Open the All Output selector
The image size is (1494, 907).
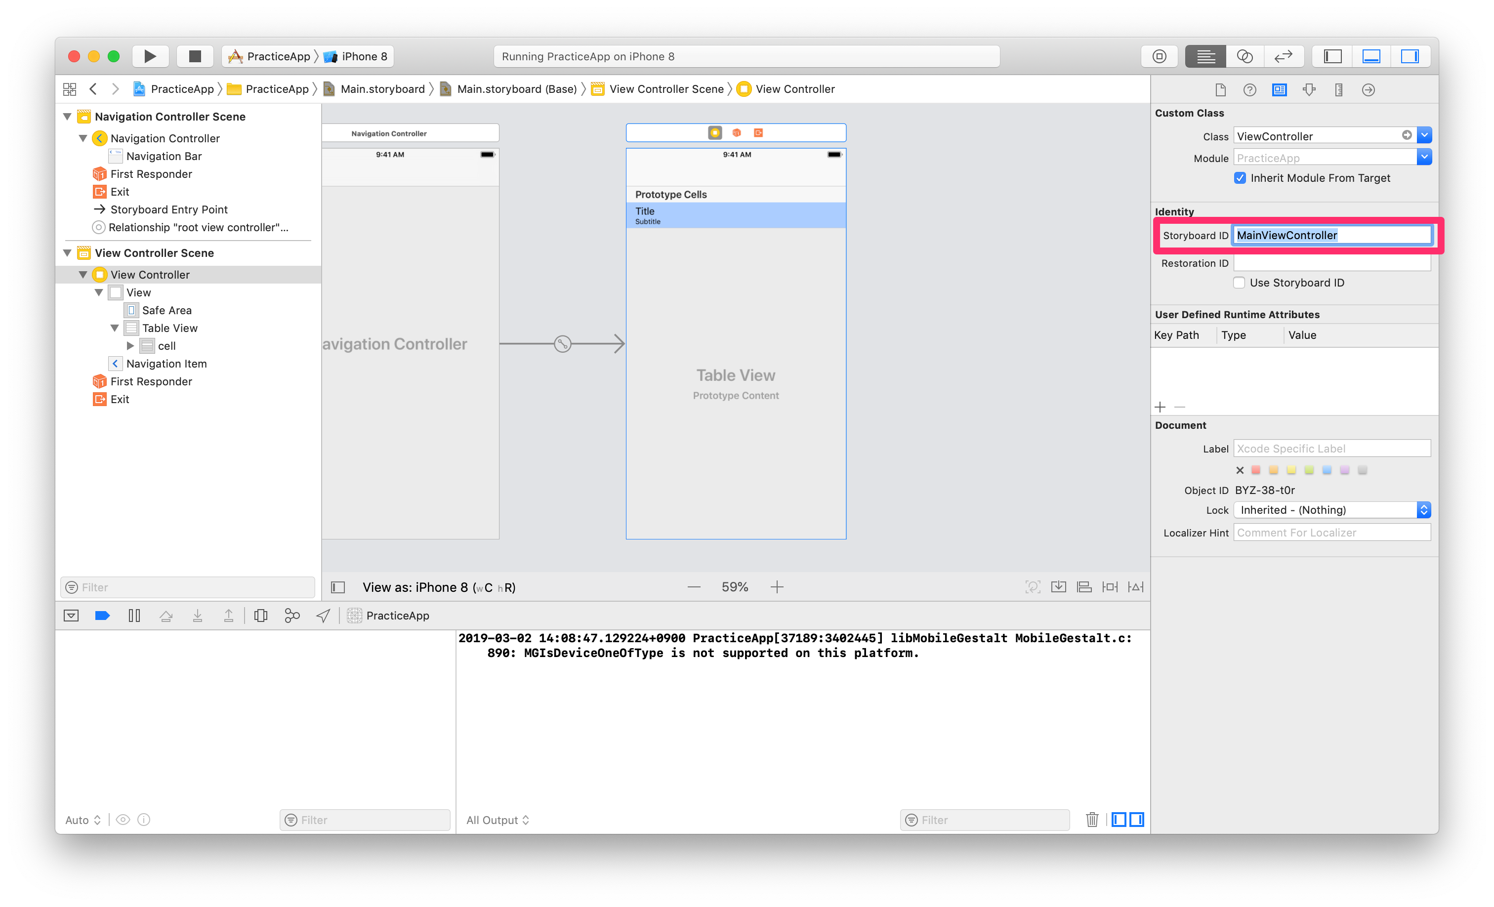click(497, 820)
